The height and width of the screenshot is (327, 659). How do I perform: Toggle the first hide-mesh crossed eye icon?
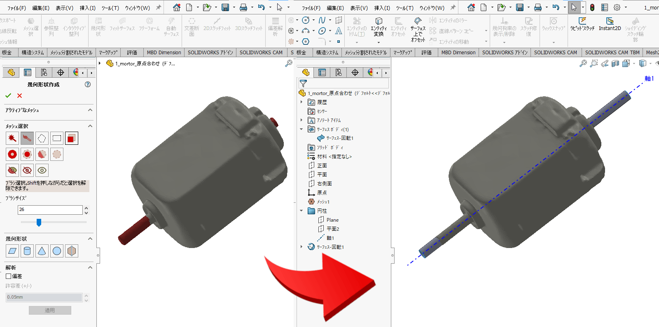point(12,170)
